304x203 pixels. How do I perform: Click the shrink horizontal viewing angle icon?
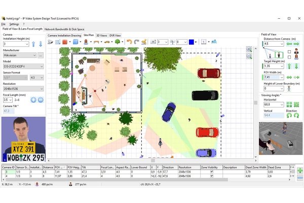click(296, 105)
